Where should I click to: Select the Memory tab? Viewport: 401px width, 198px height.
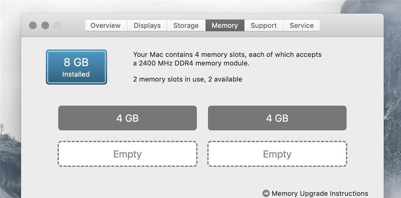225,26
